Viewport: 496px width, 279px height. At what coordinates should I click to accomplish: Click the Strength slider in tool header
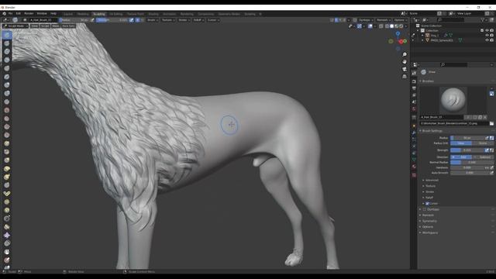(112, 20)
